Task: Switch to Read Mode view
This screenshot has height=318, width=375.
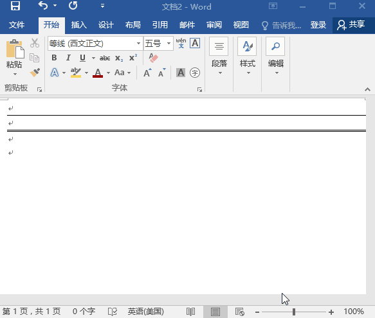Action: point(190,312)
